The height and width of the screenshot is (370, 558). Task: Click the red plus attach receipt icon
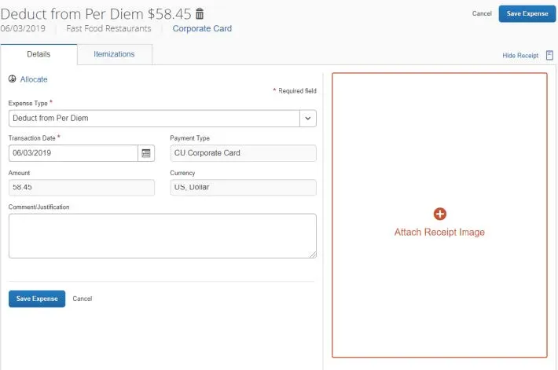[440, 214]
